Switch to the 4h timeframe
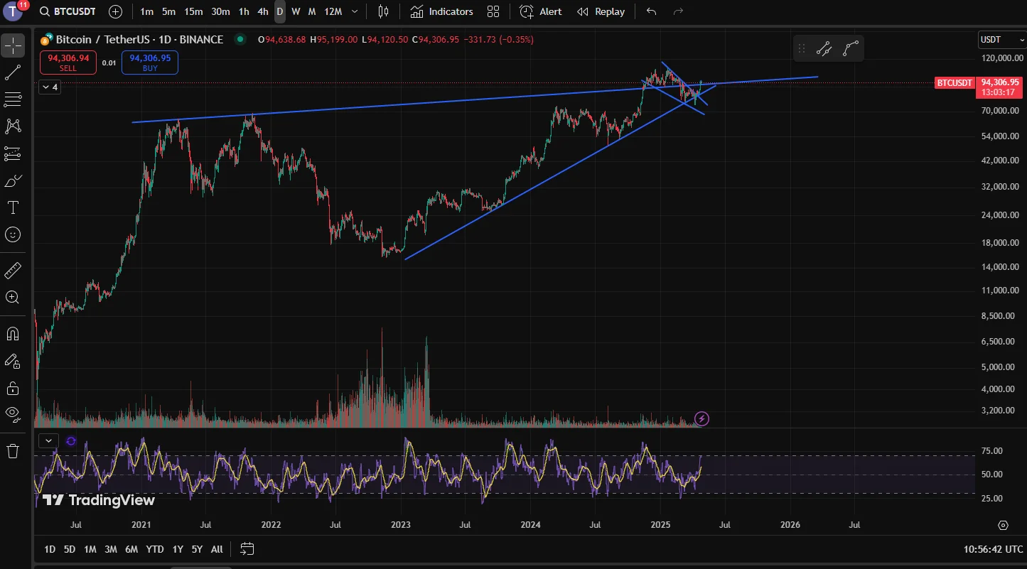 coord(263,11)
